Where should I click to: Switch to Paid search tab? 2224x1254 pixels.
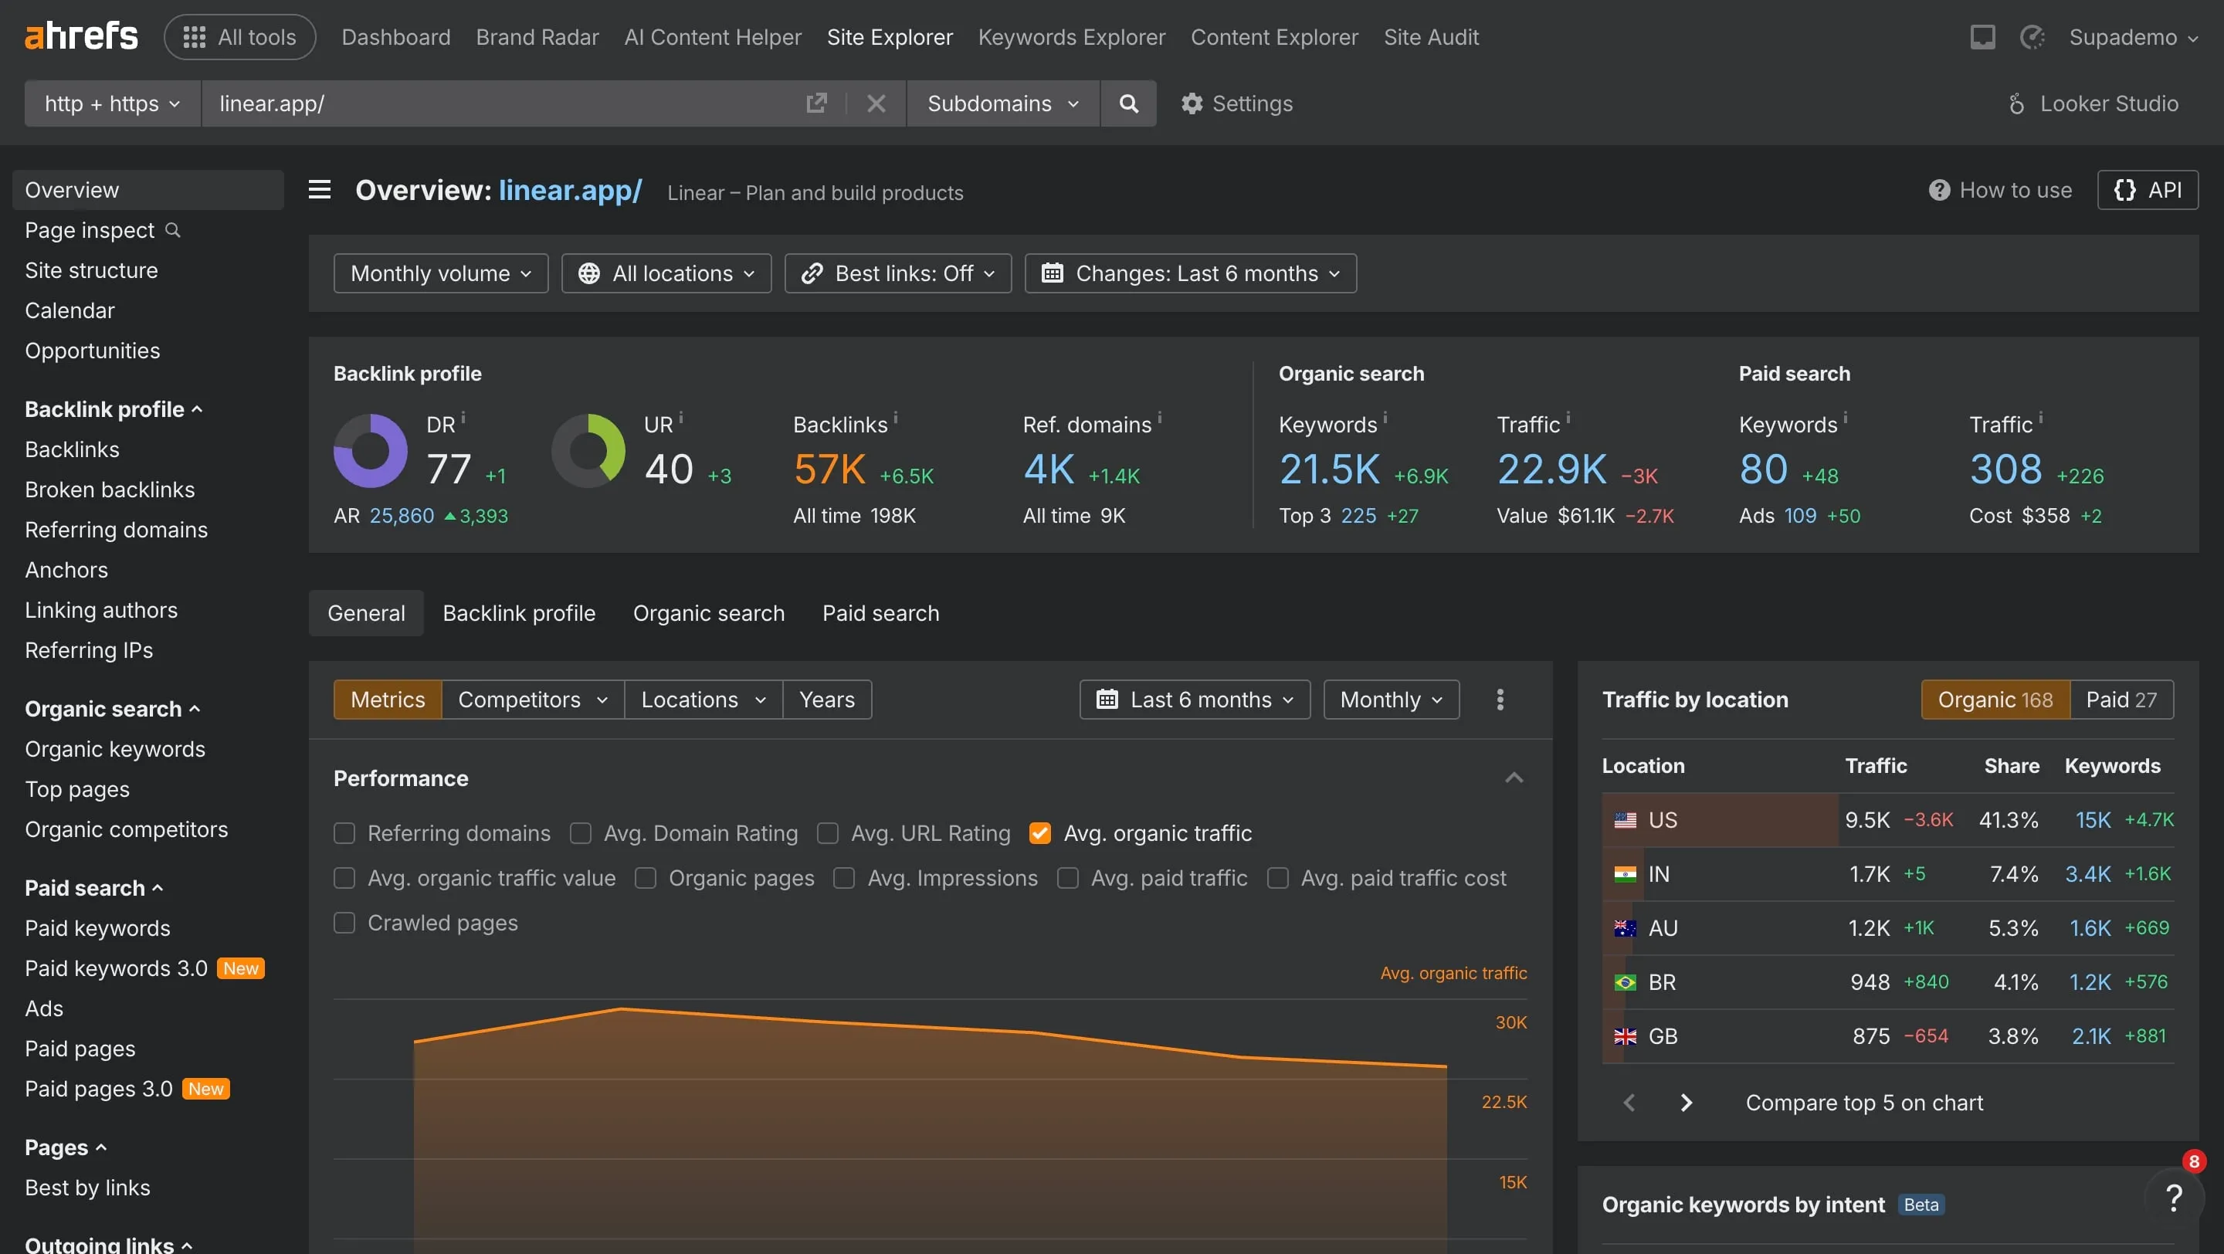click(880, 613)
